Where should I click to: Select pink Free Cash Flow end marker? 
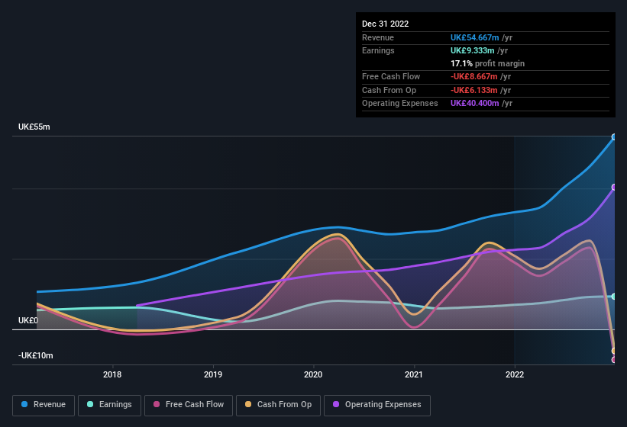pyautogui.click(x=614, y=360)
